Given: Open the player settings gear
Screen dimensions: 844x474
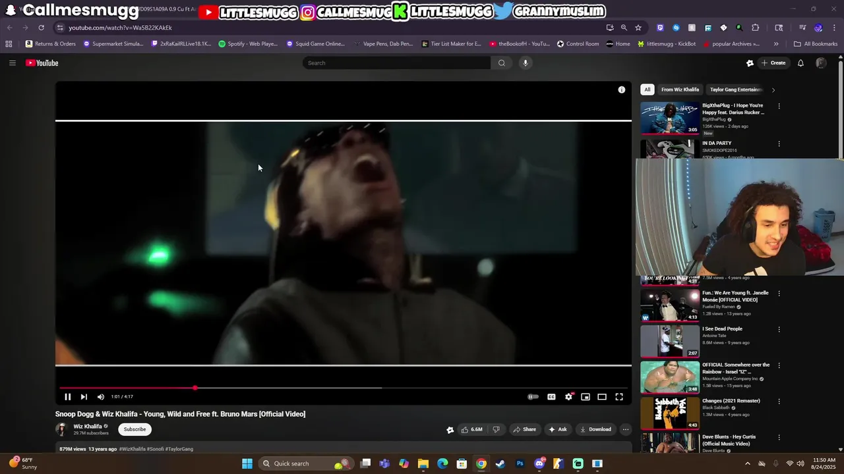Looking at the screenshot, I should [568, 397].
